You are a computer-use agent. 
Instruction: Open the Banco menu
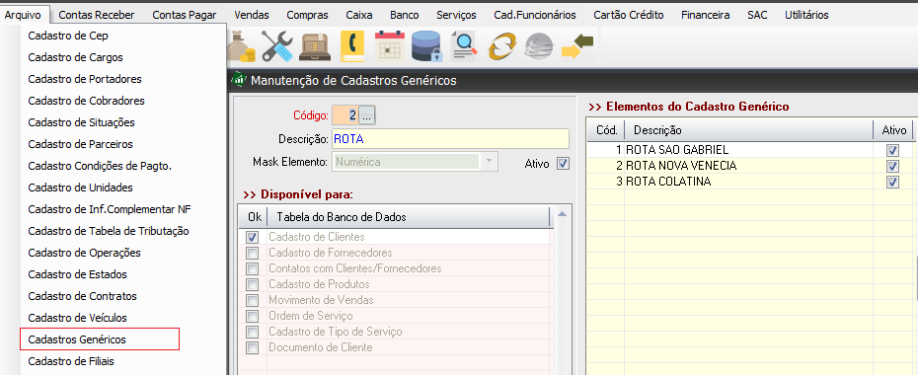coord(405,15)
